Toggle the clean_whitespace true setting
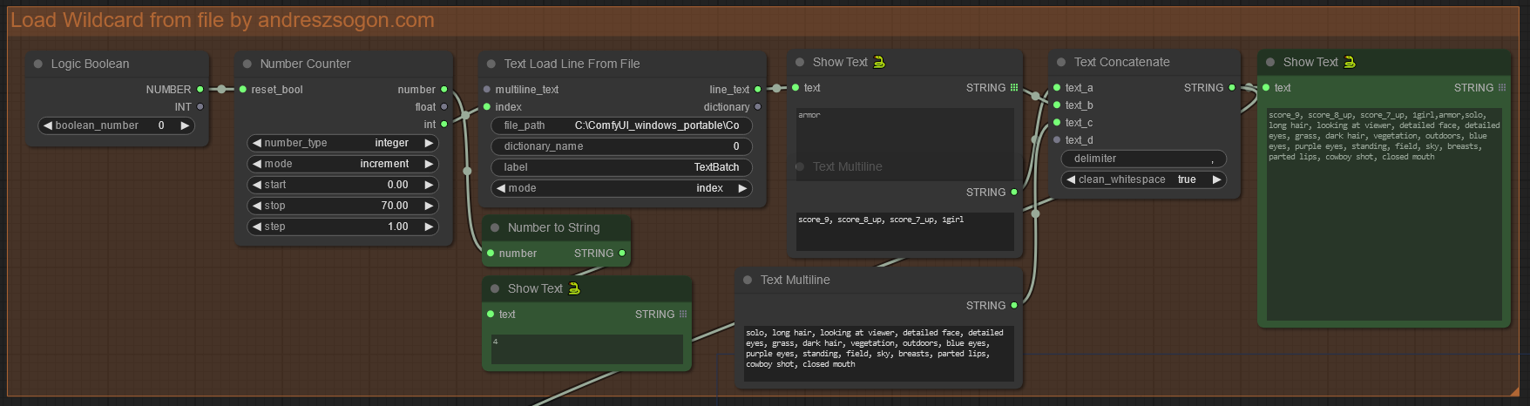This screenshot has width=1530, height=406. click(x=1143, y=179)
